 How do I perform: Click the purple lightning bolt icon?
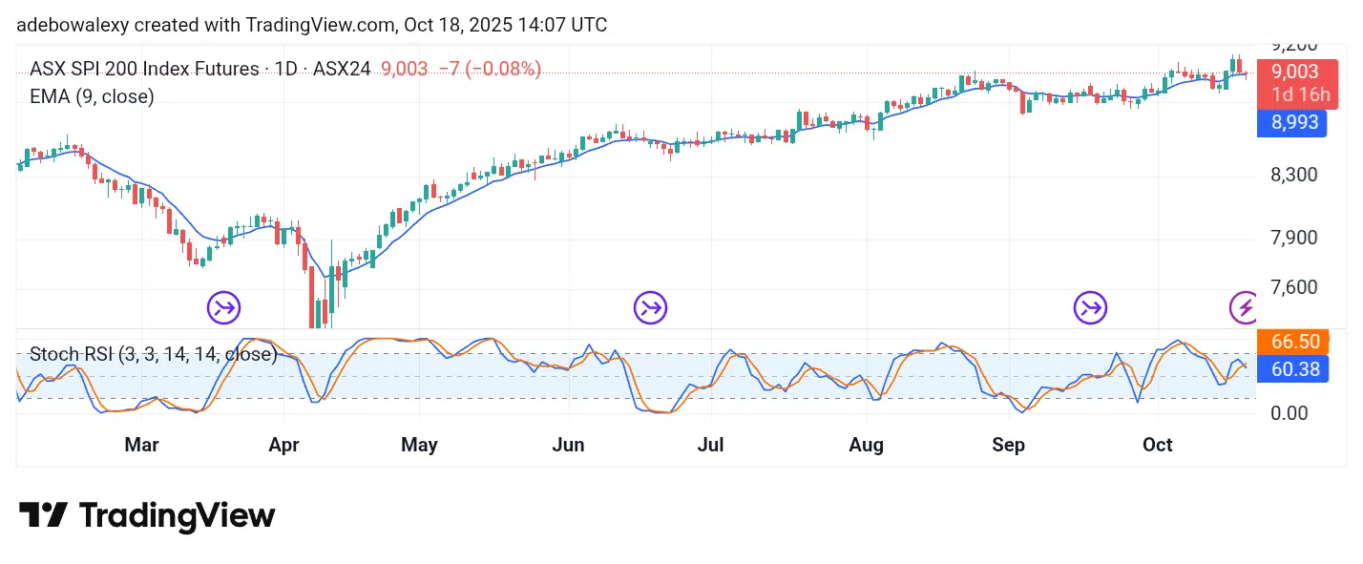pos(1244,307)
